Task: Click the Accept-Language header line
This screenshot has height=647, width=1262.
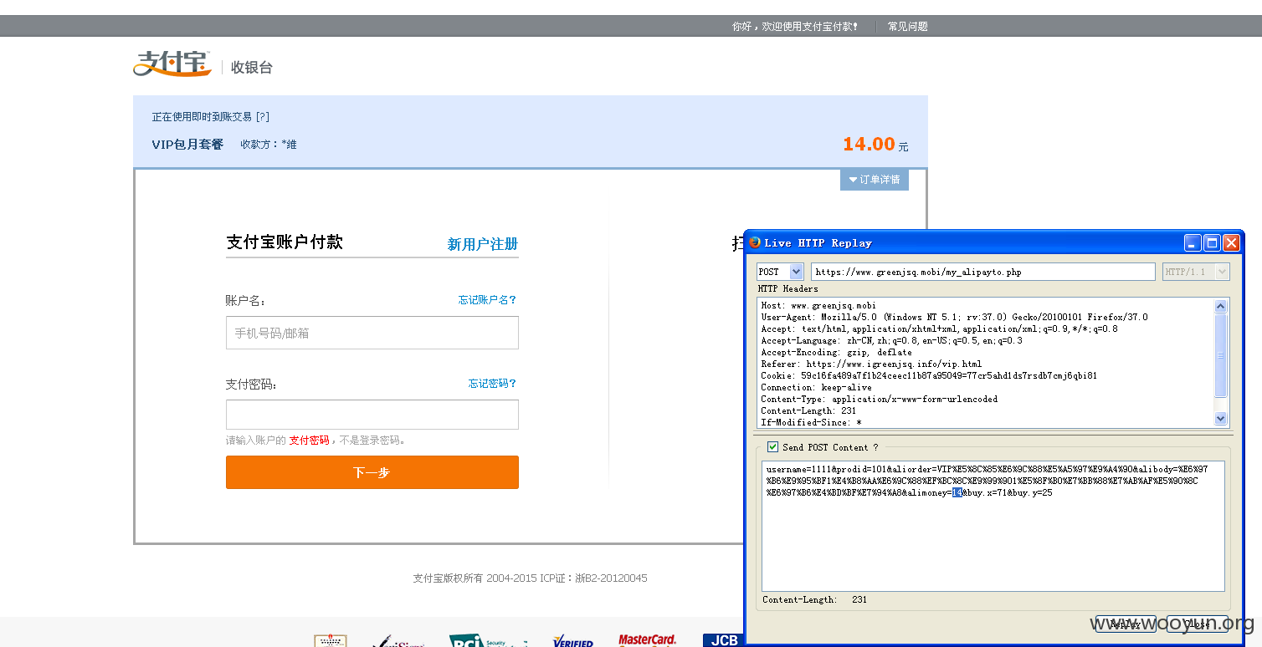Action: 891,341
